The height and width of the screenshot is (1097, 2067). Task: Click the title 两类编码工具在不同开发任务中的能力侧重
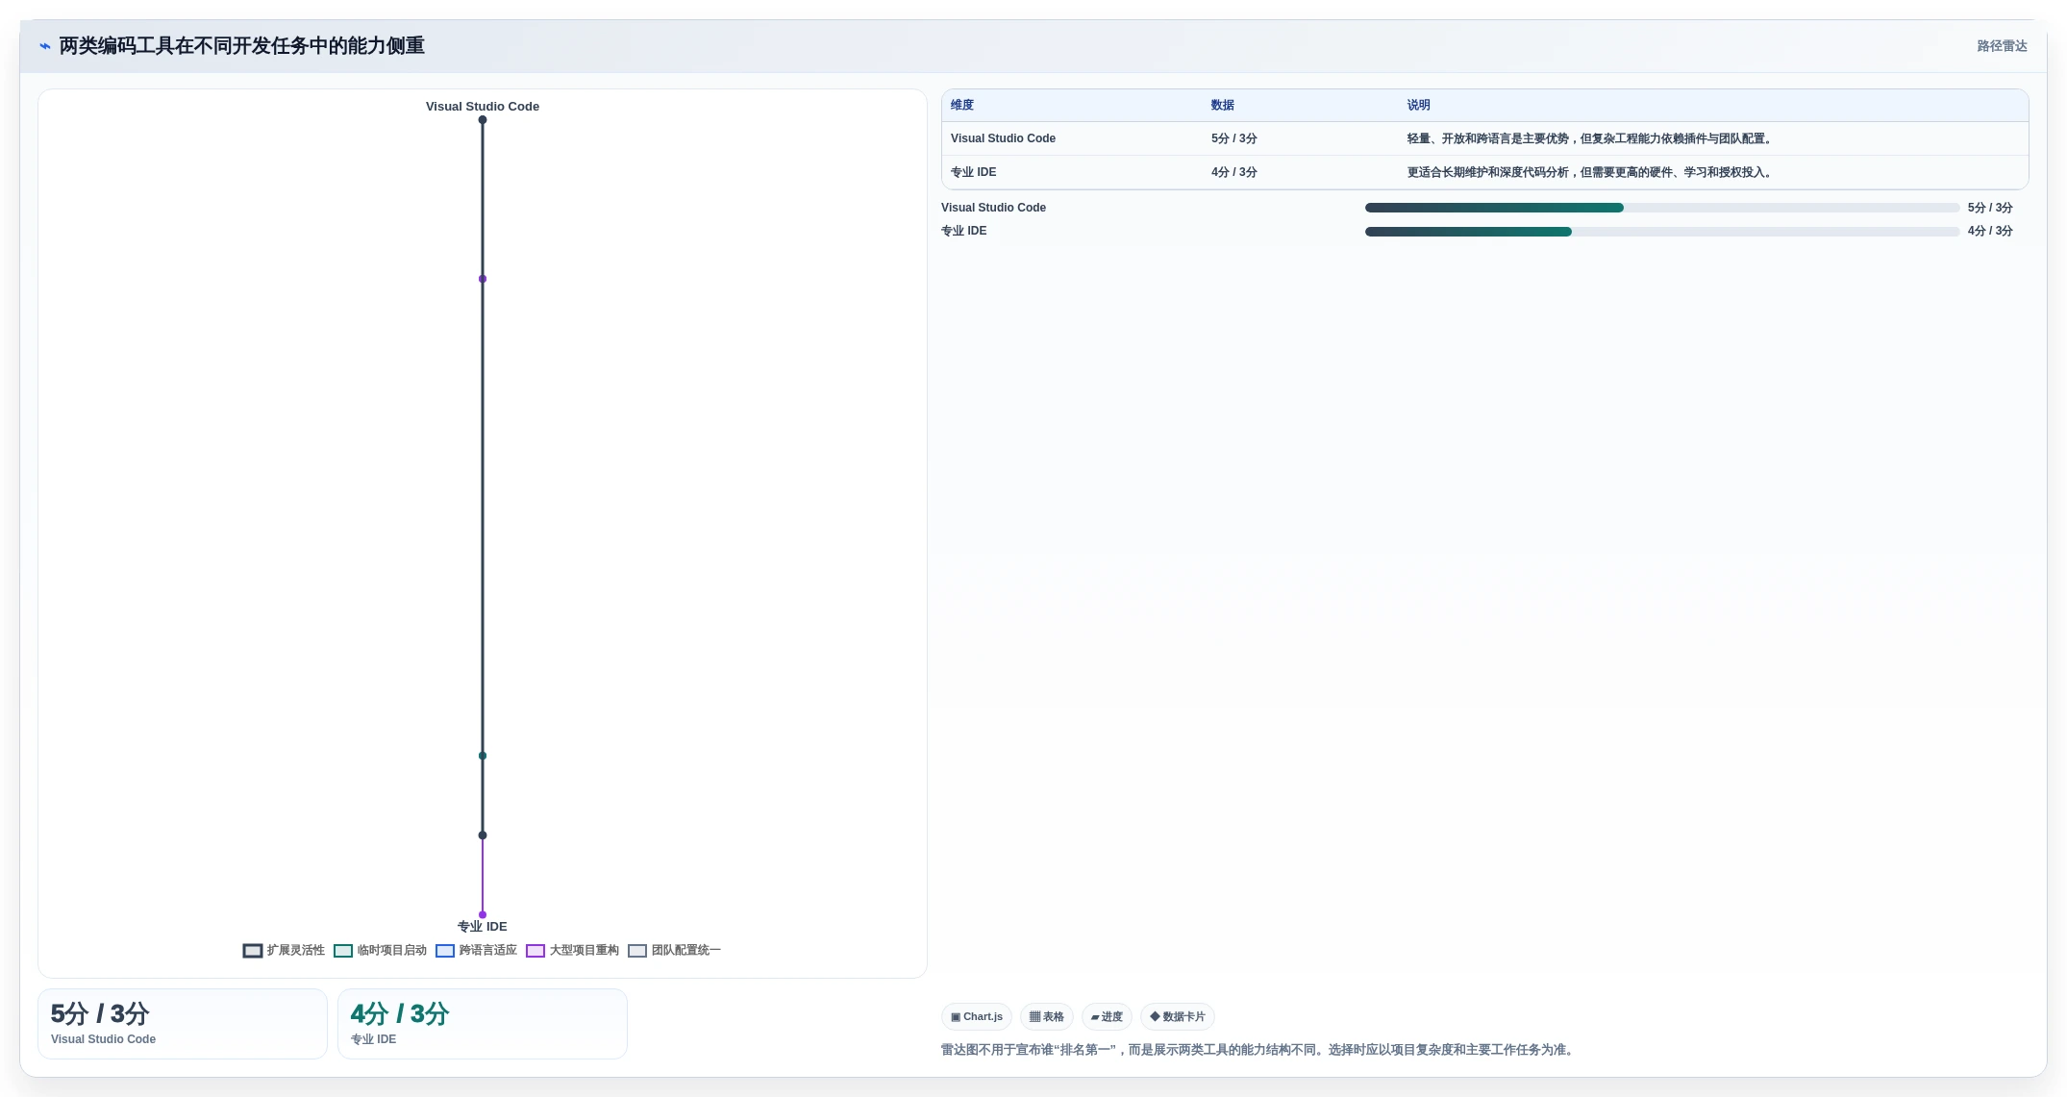(241, 46)
